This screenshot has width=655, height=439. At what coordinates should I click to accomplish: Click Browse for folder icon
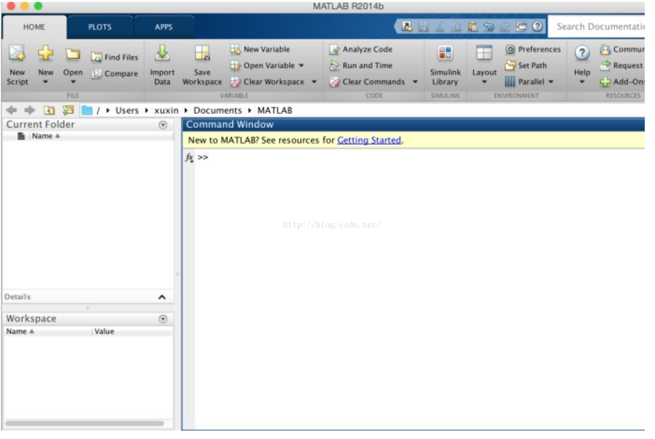(68, 110)
